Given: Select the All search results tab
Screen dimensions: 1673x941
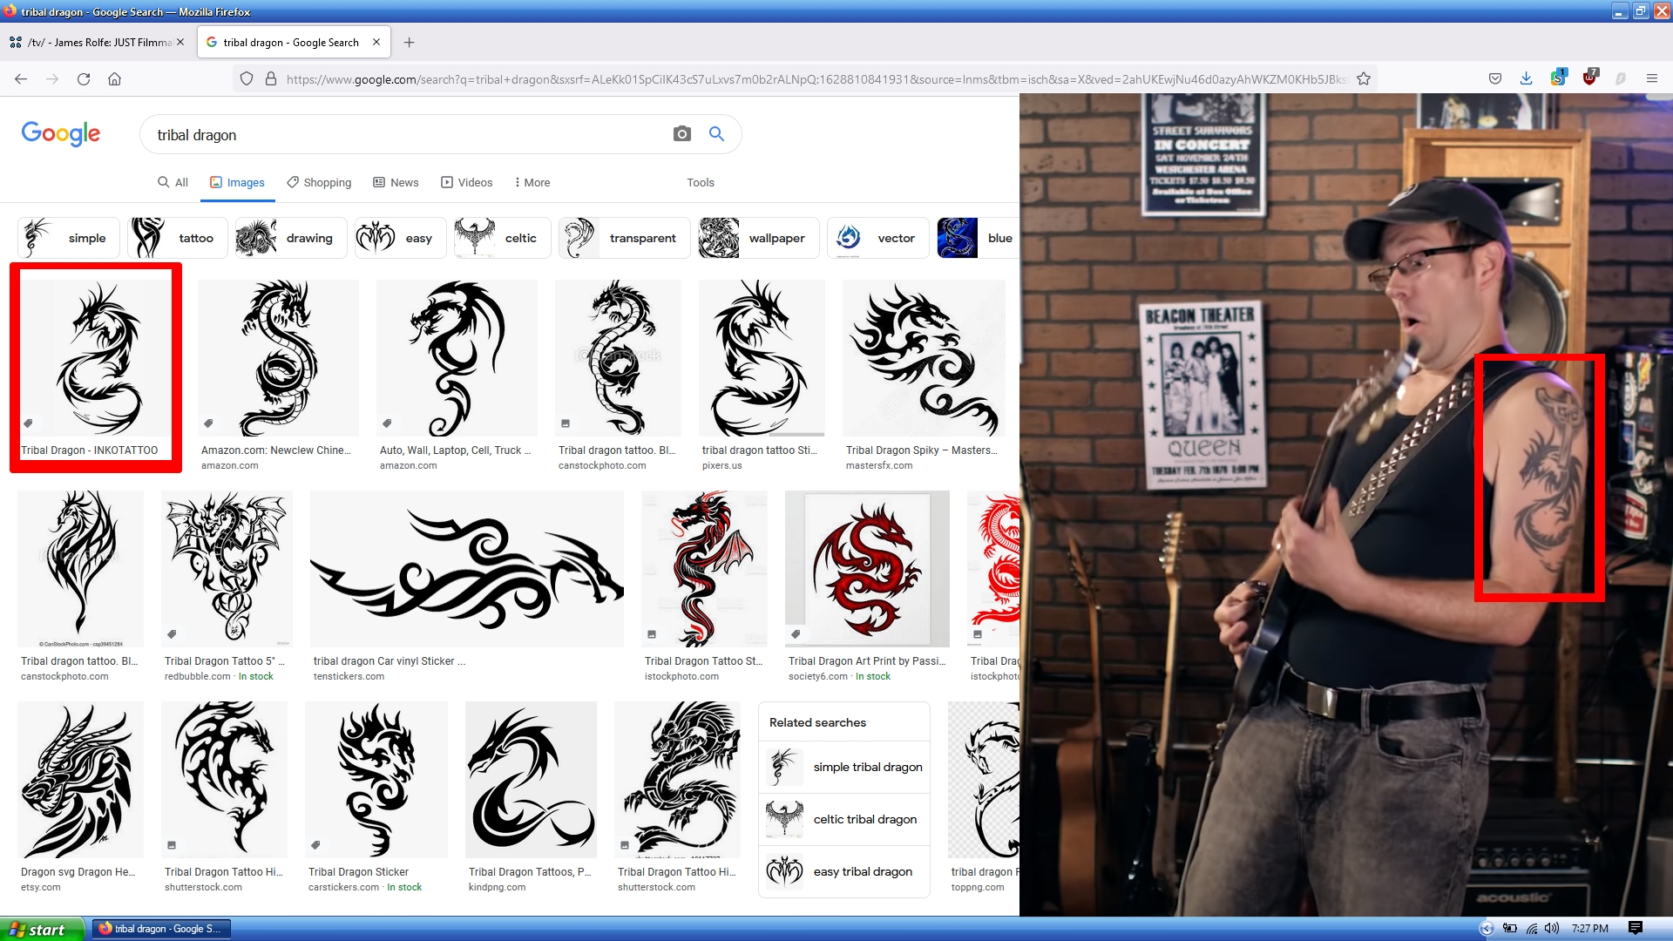Looking at the screenshot, I should (173, 182).
